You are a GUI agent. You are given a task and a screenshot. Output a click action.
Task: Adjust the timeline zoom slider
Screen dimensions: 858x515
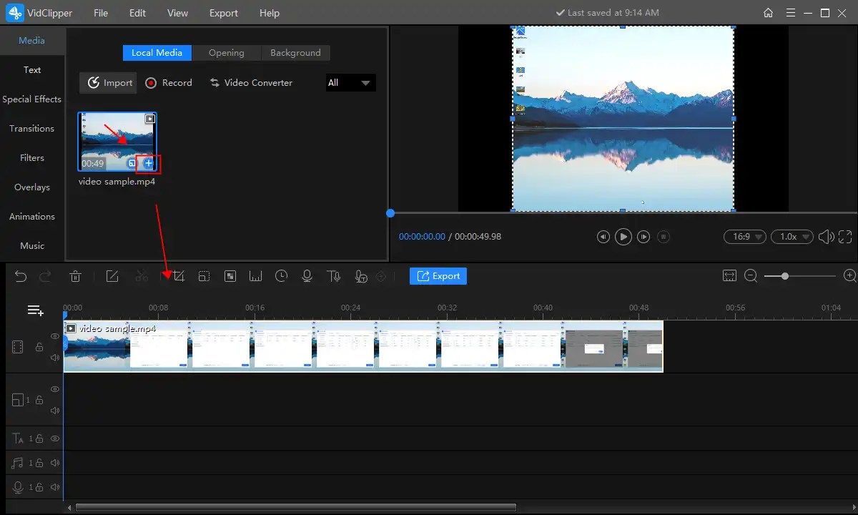[x=784, y=275]
